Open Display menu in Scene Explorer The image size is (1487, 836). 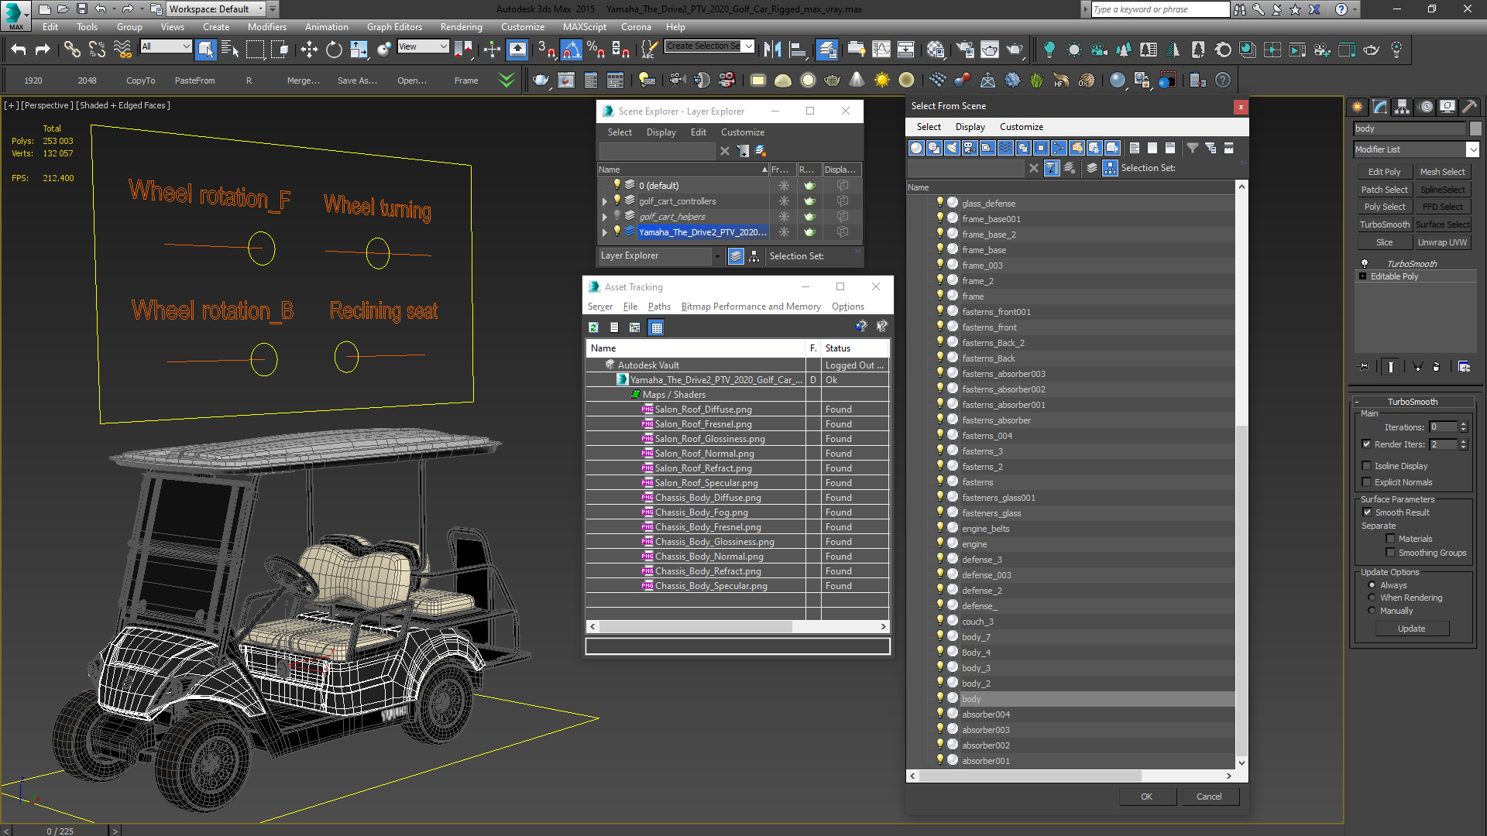(661, 132)
